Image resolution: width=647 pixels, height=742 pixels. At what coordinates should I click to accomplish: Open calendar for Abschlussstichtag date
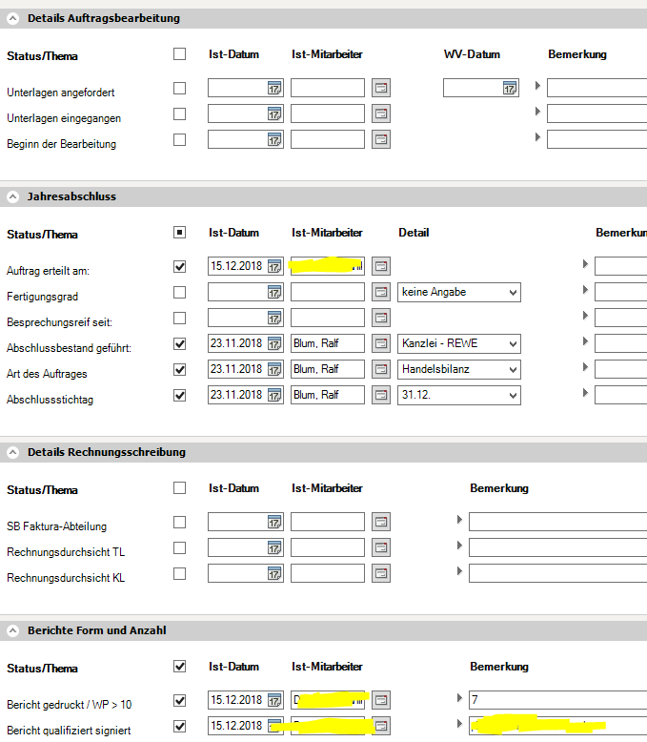click(x=274, y=395)
